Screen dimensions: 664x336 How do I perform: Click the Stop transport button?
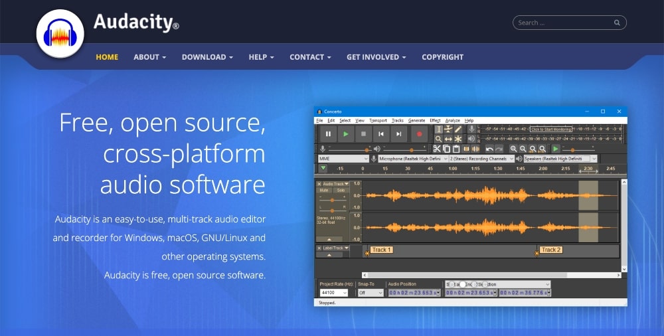click(x=363, y=134)
